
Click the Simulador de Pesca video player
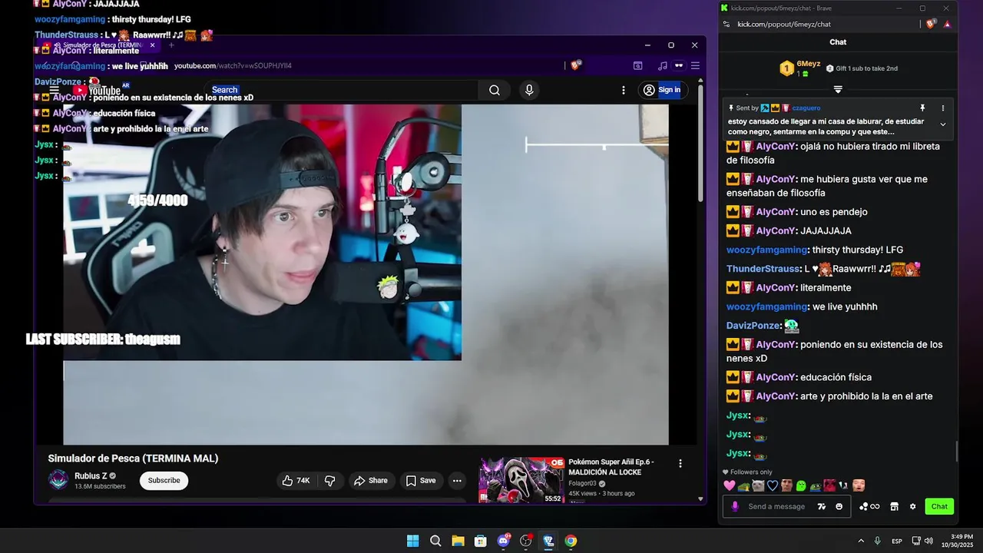coord(366,274)
